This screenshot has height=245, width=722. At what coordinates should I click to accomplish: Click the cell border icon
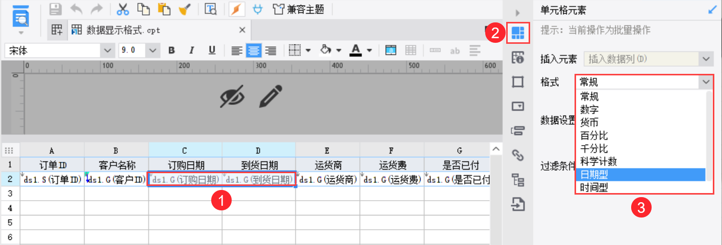click(x=294, y=50)
